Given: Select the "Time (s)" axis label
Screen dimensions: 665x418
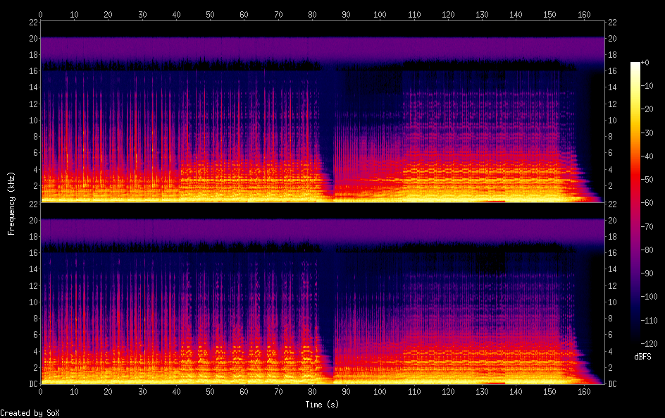Looking at the screenshot, I should pyautogui.click(x=323, y=405).
